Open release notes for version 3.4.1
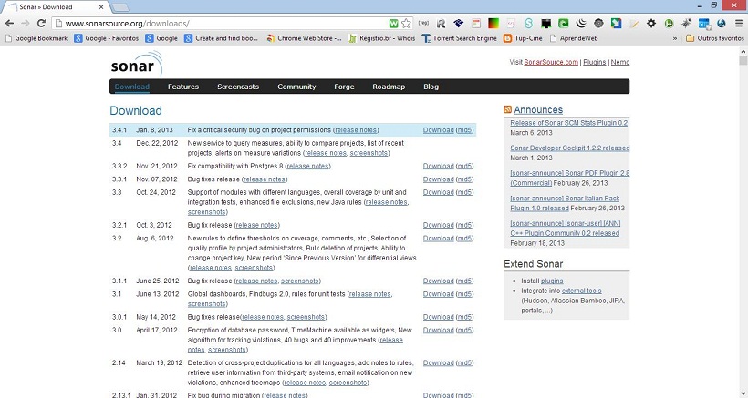 point(356,130)
